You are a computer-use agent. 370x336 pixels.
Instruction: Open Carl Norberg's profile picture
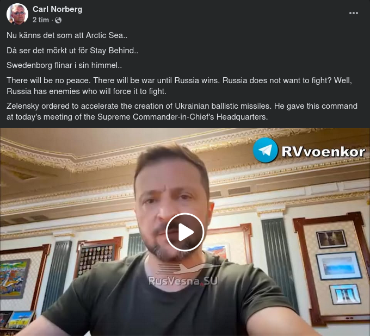[x=17, y=14]
